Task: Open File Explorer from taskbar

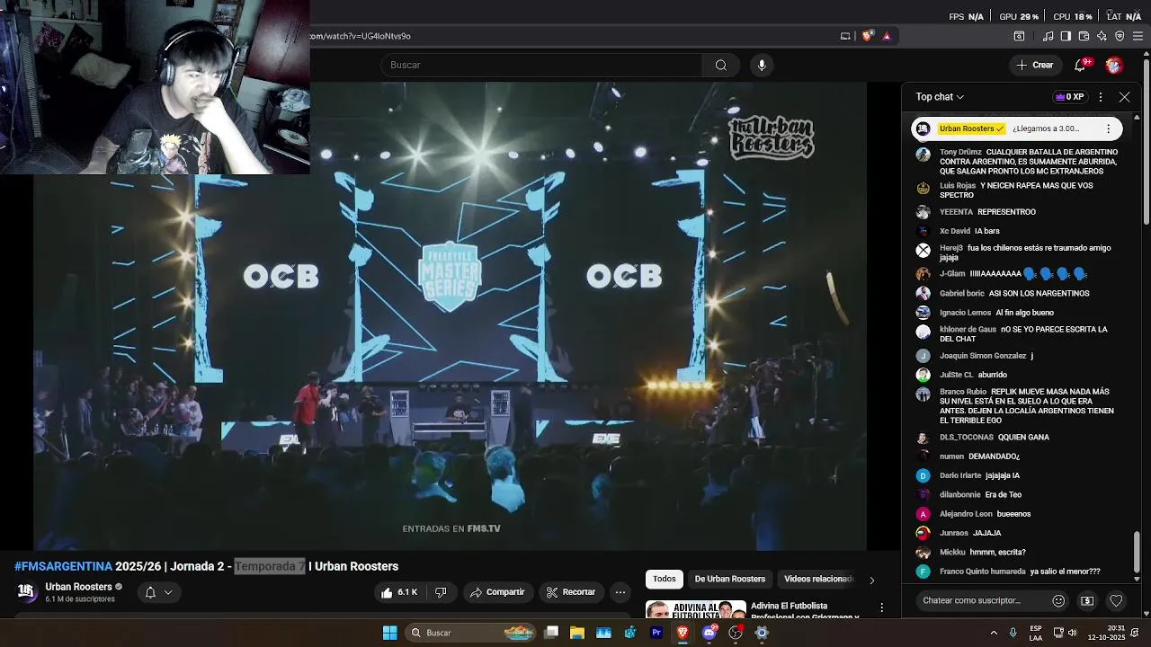Action: pyautogui.click(x=577, y=633)
